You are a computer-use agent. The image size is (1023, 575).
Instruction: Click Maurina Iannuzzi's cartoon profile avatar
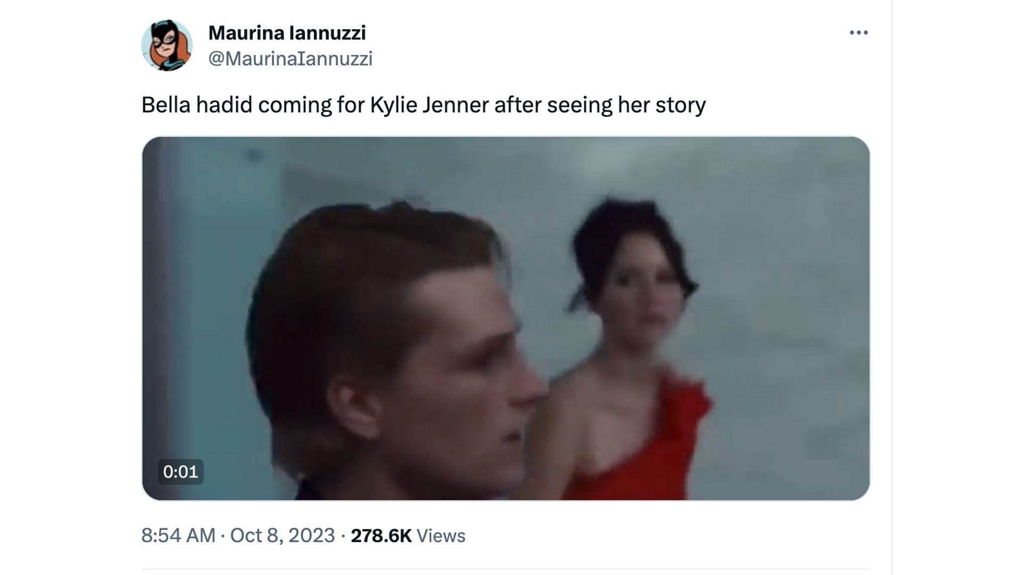coord(167,46)
